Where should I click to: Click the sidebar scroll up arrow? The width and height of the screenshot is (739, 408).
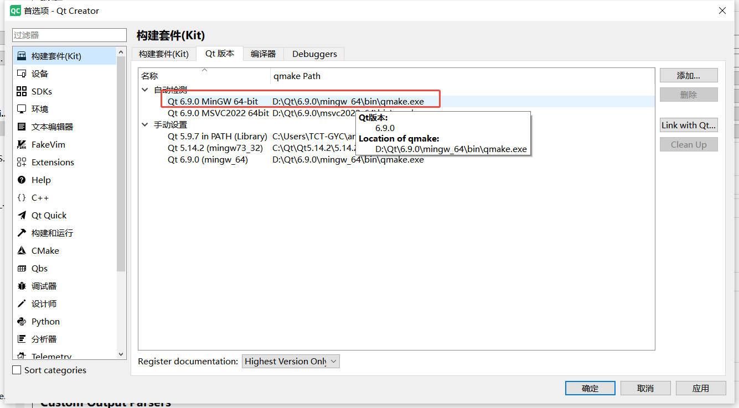click(122, 51)
